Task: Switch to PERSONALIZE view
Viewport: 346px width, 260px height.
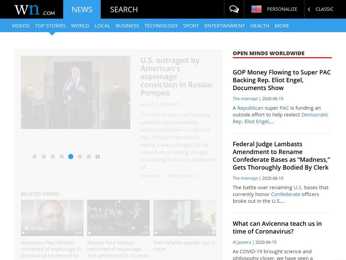Action: click(283, 9)
